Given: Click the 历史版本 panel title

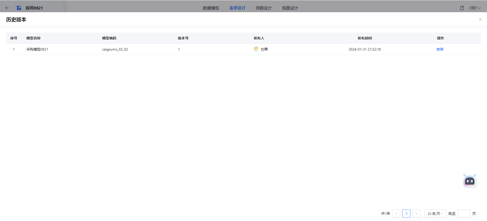Looking at the screenshot, I should pyautogui.click(x=16, y=20).
